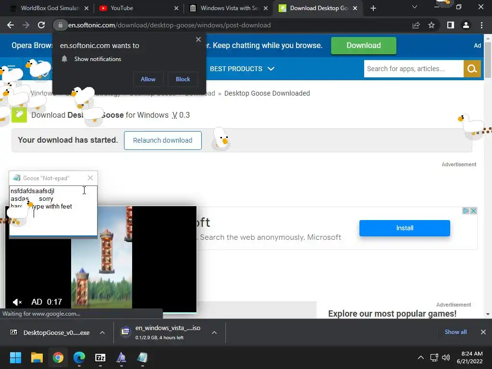Click the goose on the download banner
The width and height of the screenshot is (492, 369).
pos(221,139)
